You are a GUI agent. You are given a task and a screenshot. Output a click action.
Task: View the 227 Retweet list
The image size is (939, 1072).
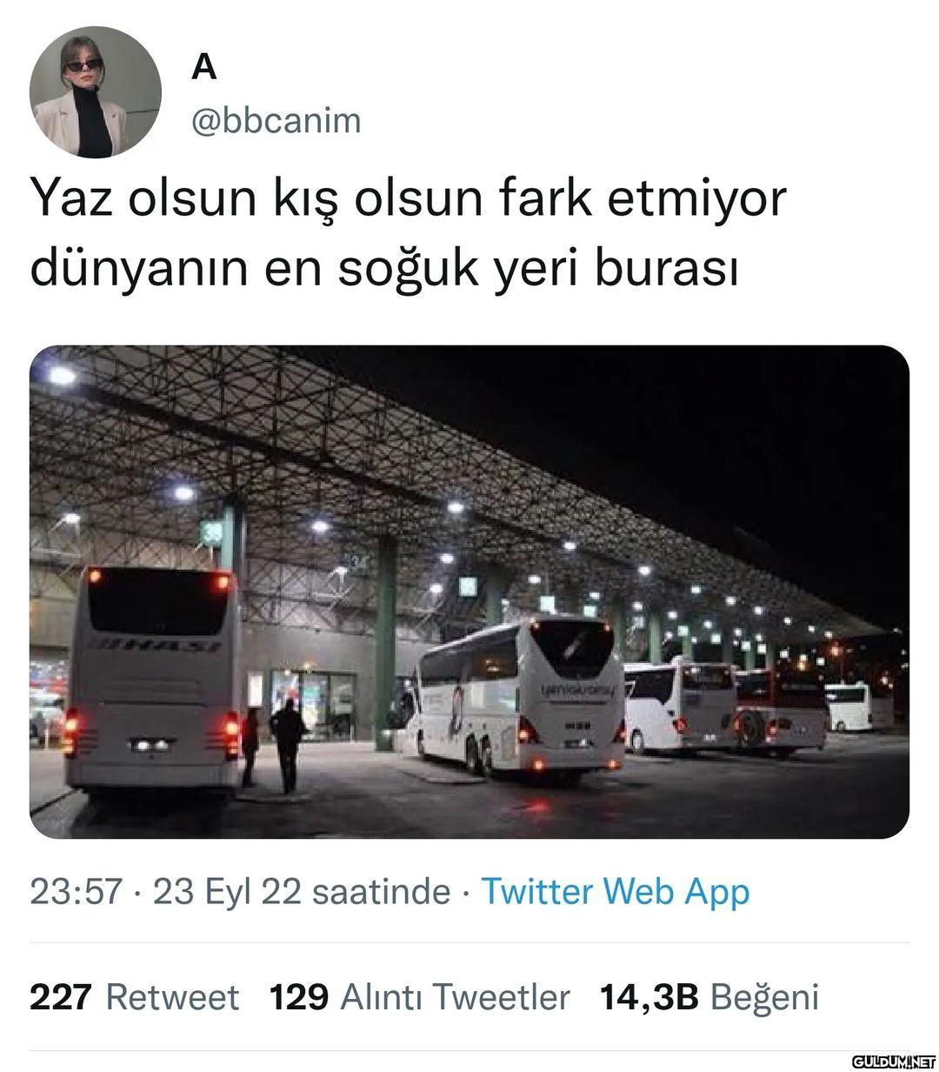(134, 997)
